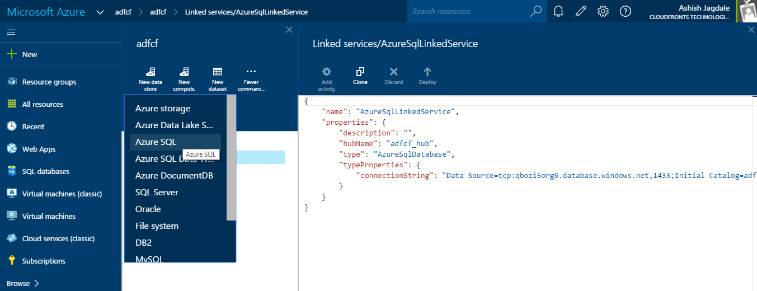The image size is (757, 291).
Task: Click the Deploy arrow icon
Action: (x=427, y=72)
